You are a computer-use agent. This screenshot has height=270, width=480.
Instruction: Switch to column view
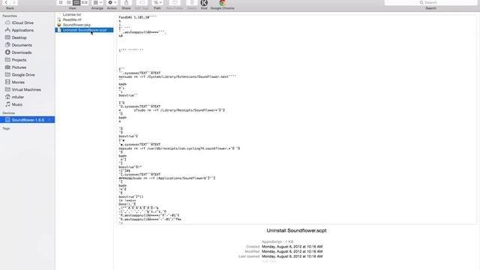tap(76, 2)
